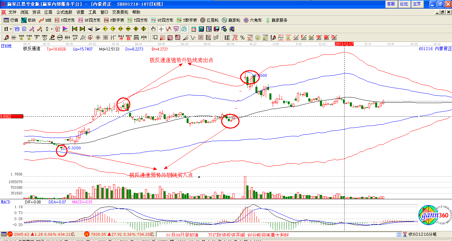Click the 客服 button

coord(391,4)
